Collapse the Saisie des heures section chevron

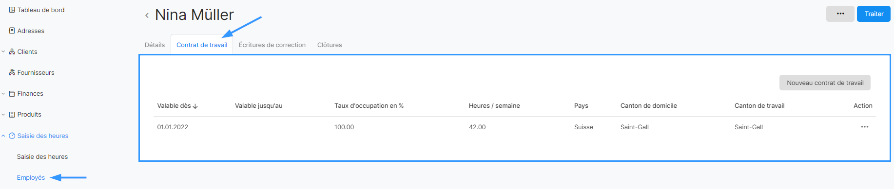pos(3,136)
